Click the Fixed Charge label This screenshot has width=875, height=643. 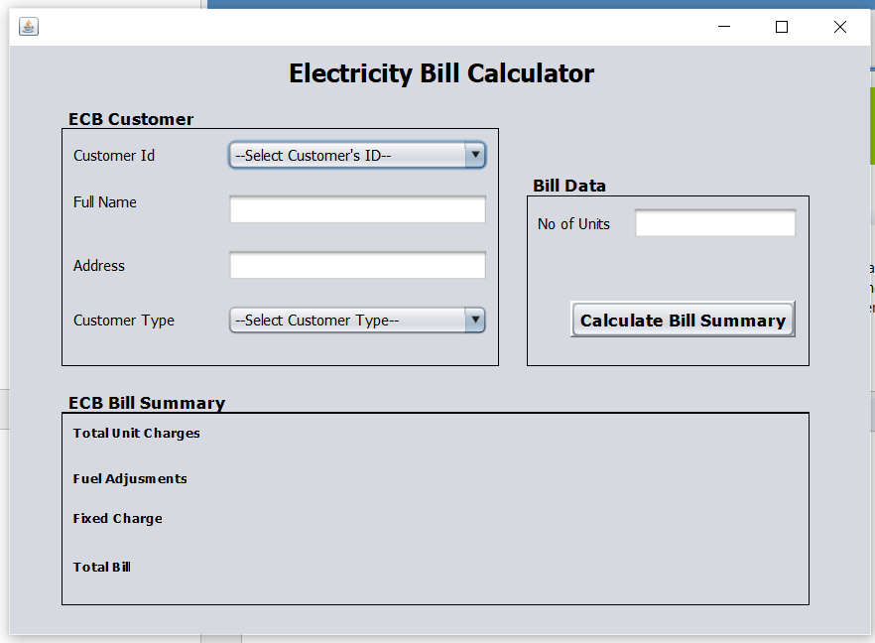pos(117,518)
